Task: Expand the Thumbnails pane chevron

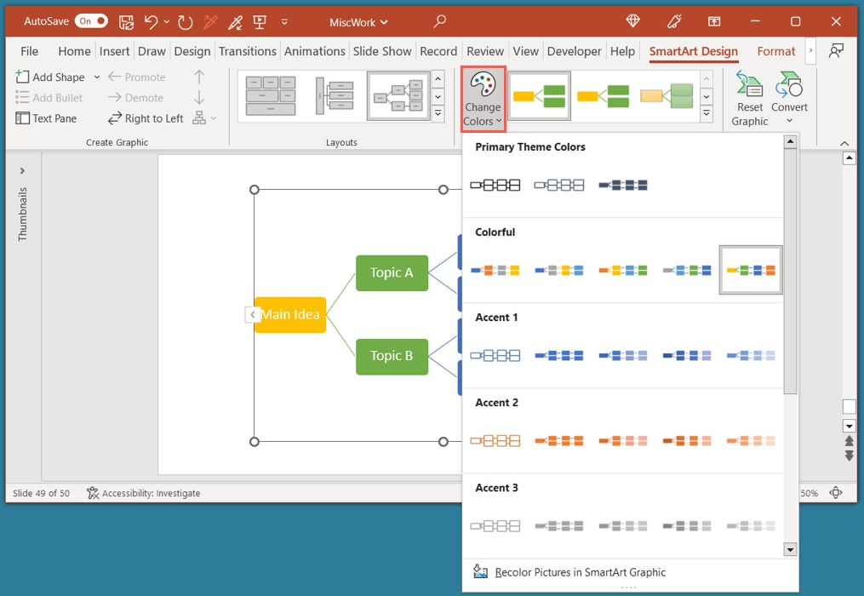Action: [x=23, y=171]
